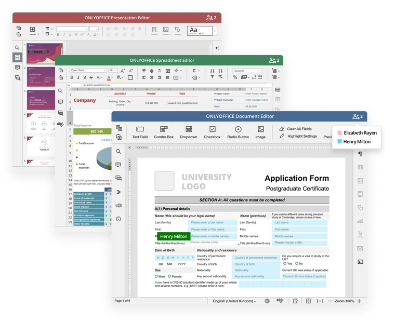
Task: Click fit to page status icon
Action: (x=308, y=301)
